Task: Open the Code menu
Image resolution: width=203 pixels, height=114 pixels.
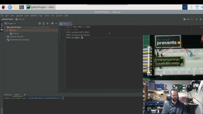Action: click(27, 16)
